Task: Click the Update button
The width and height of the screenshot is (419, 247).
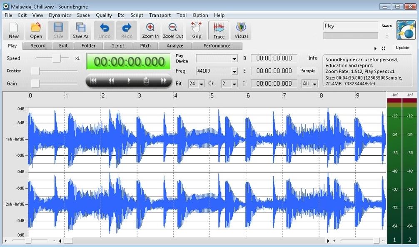Action: [402, 47]
